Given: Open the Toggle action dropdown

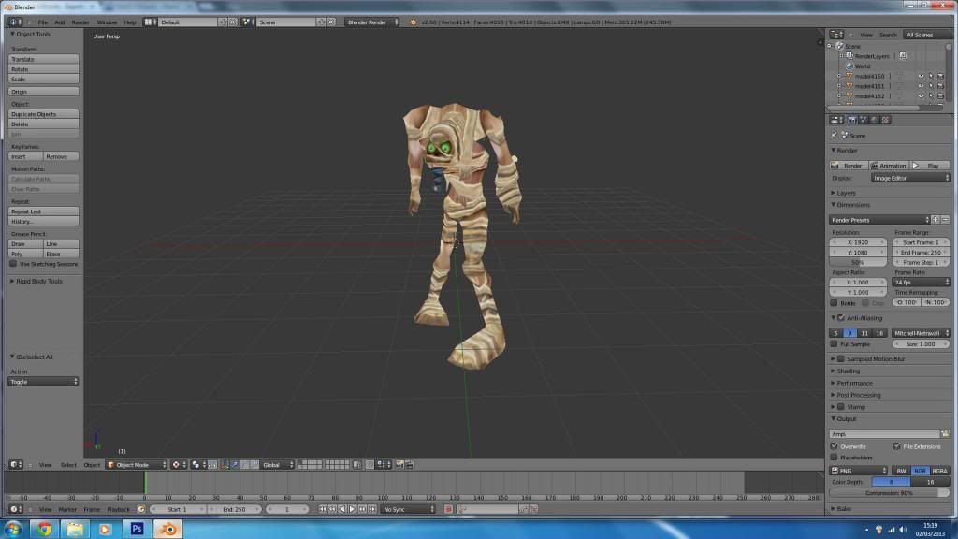Looking at the screenshot, I should point(43,382).
